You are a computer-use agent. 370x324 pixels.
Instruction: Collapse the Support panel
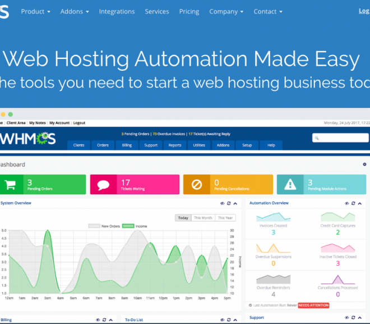(359, 318)
